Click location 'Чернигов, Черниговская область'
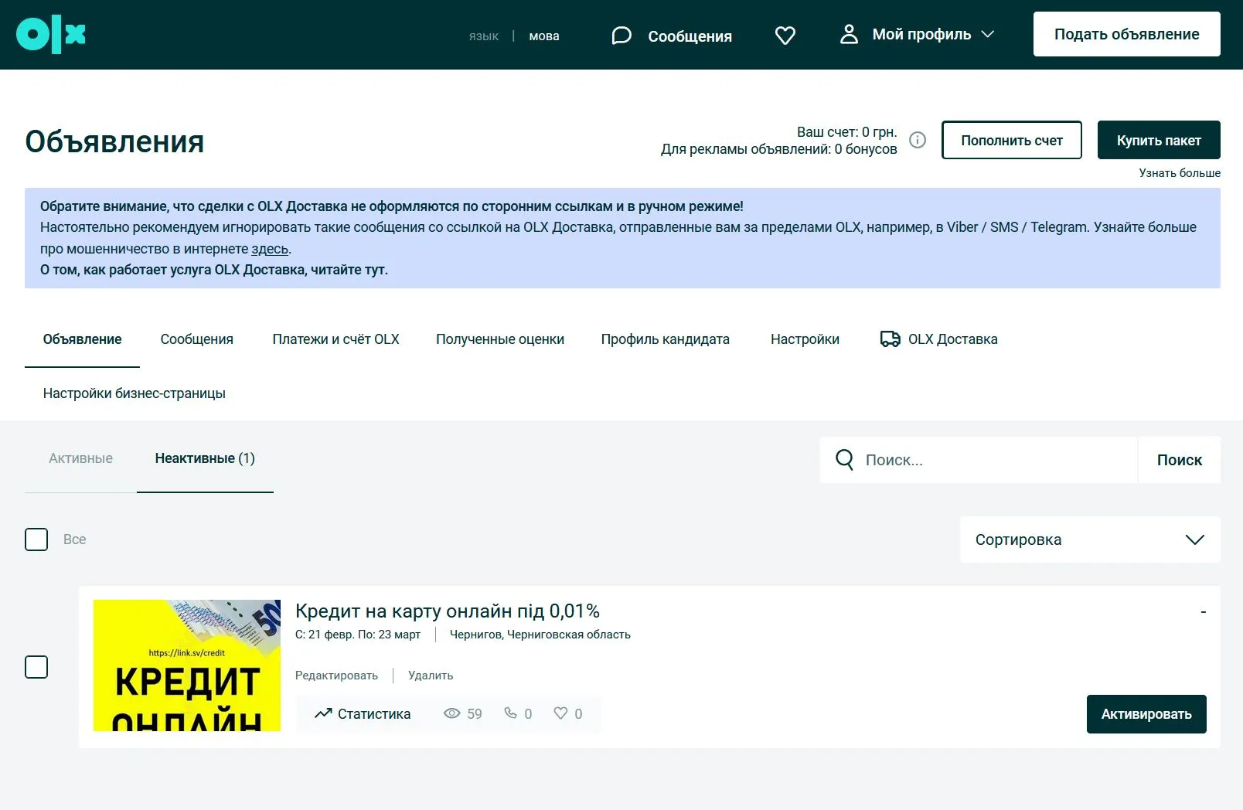 tap(540, 635)
